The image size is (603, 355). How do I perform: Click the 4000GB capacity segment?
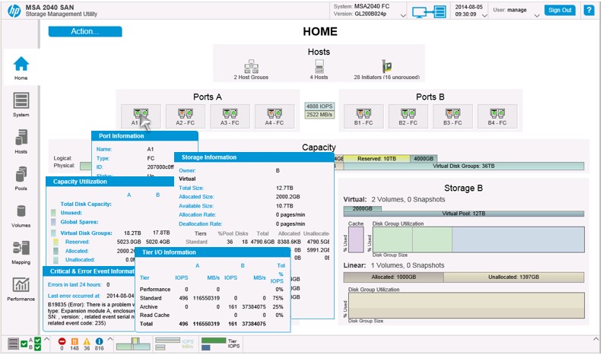424,158
